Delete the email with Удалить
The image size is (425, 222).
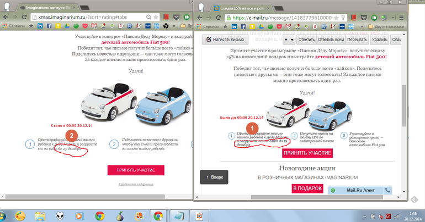(379, 40)
